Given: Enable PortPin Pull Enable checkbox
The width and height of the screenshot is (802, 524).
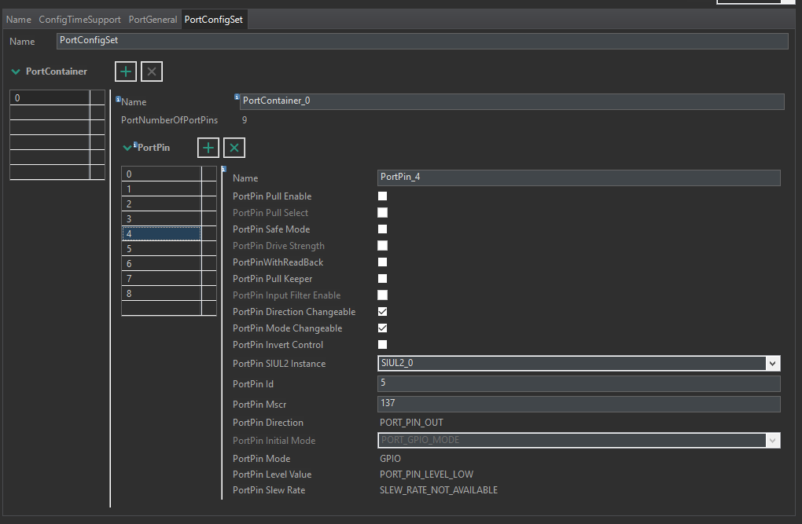Looking at the screenshot, I should pyautogui.click(x=383, y=196).
